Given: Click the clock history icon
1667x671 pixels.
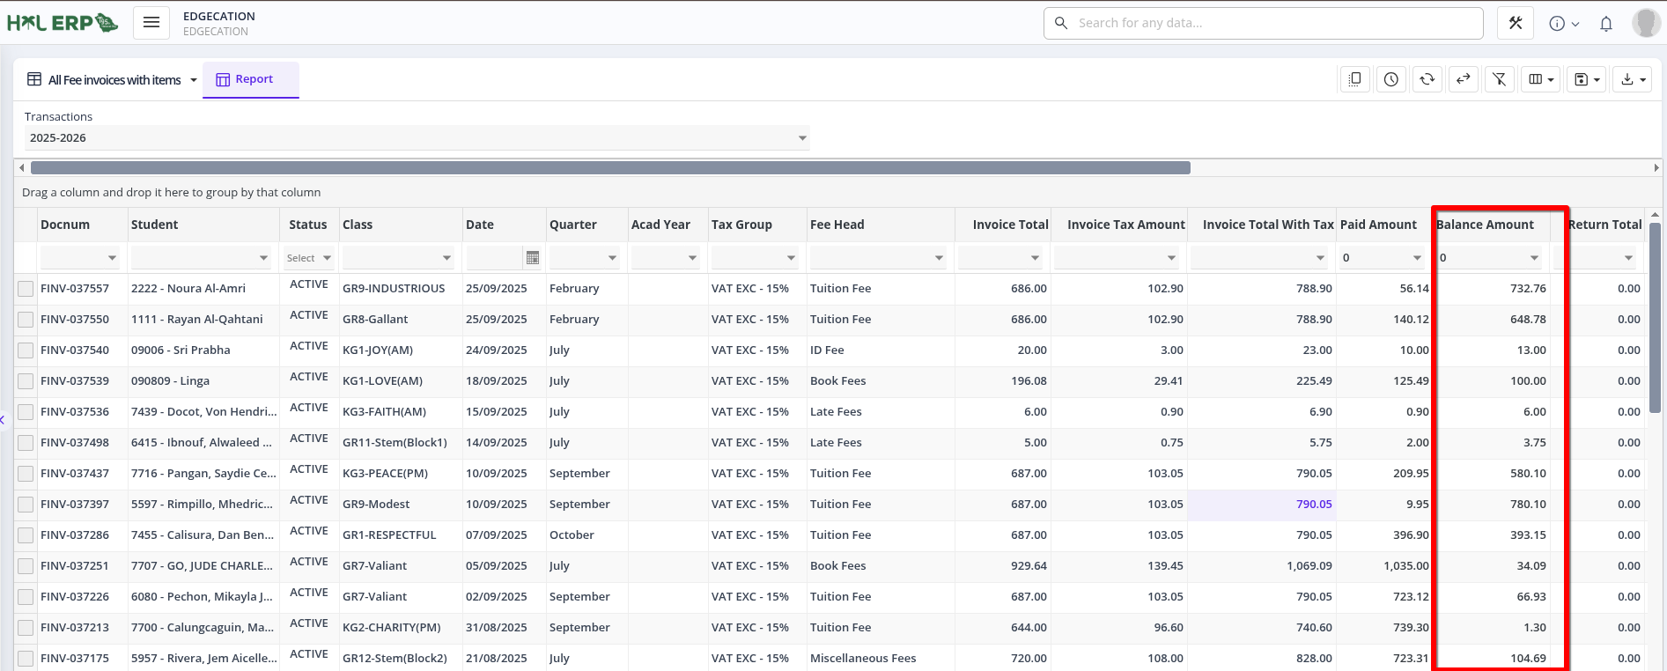Looking at the screenshot, I should [1390, 79].
